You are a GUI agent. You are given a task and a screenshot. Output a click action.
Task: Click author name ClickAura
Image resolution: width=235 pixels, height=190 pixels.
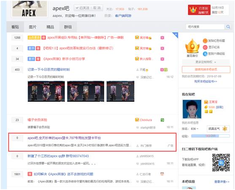coord(146,120)
